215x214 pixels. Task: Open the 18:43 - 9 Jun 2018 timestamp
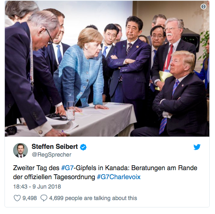tap(37, 187)
